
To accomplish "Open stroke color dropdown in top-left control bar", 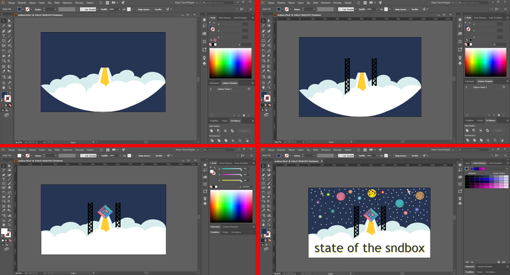I will [x=31, y=9].
